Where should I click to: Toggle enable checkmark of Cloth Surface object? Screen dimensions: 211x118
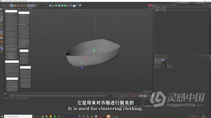(166, 9)
